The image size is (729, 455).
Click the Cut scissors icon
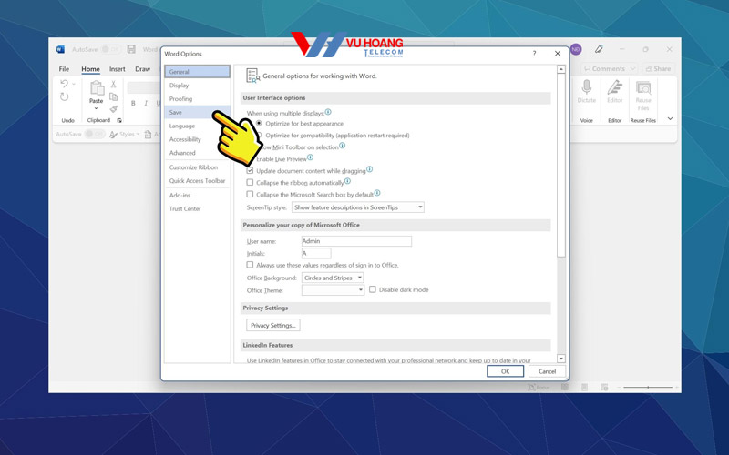(x=114, y=84)
